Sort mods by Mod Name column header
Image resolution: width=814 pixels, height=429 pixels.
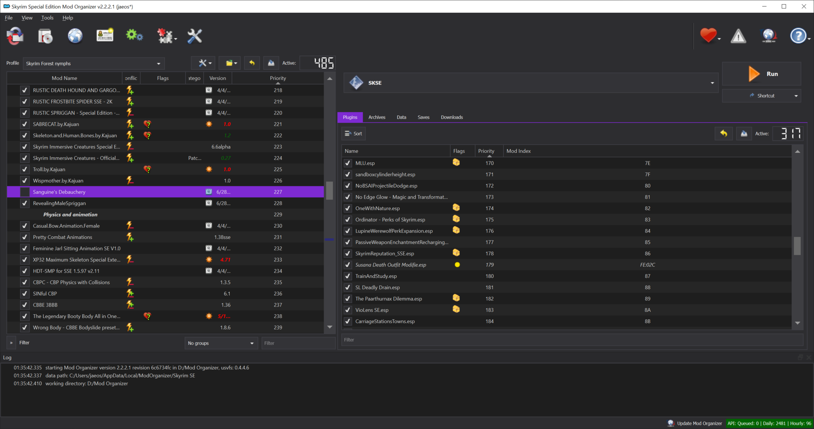click(64, 78)
